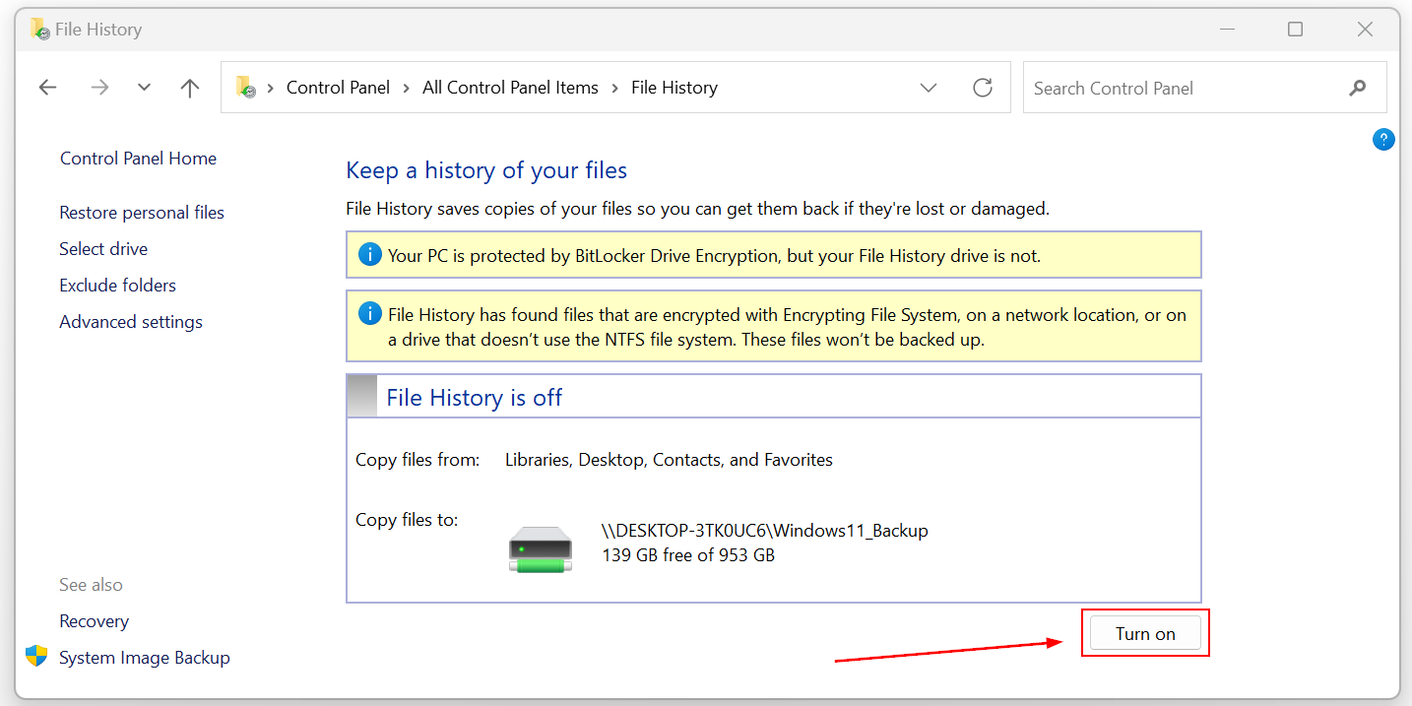Image resolution: width=1412 pixels, height=706 pixels.
Task: Click the System Image Backup shield icon
Action: pos(36,657)
